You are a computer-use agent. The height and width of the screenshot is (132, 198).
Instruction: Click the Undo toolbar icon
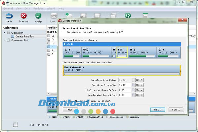[x=9, y=16]
